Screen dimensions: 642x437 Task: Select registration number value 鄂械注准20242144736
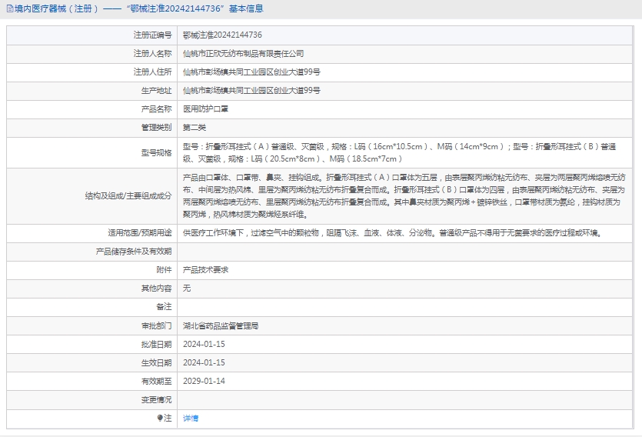click(x=222, y=35)
